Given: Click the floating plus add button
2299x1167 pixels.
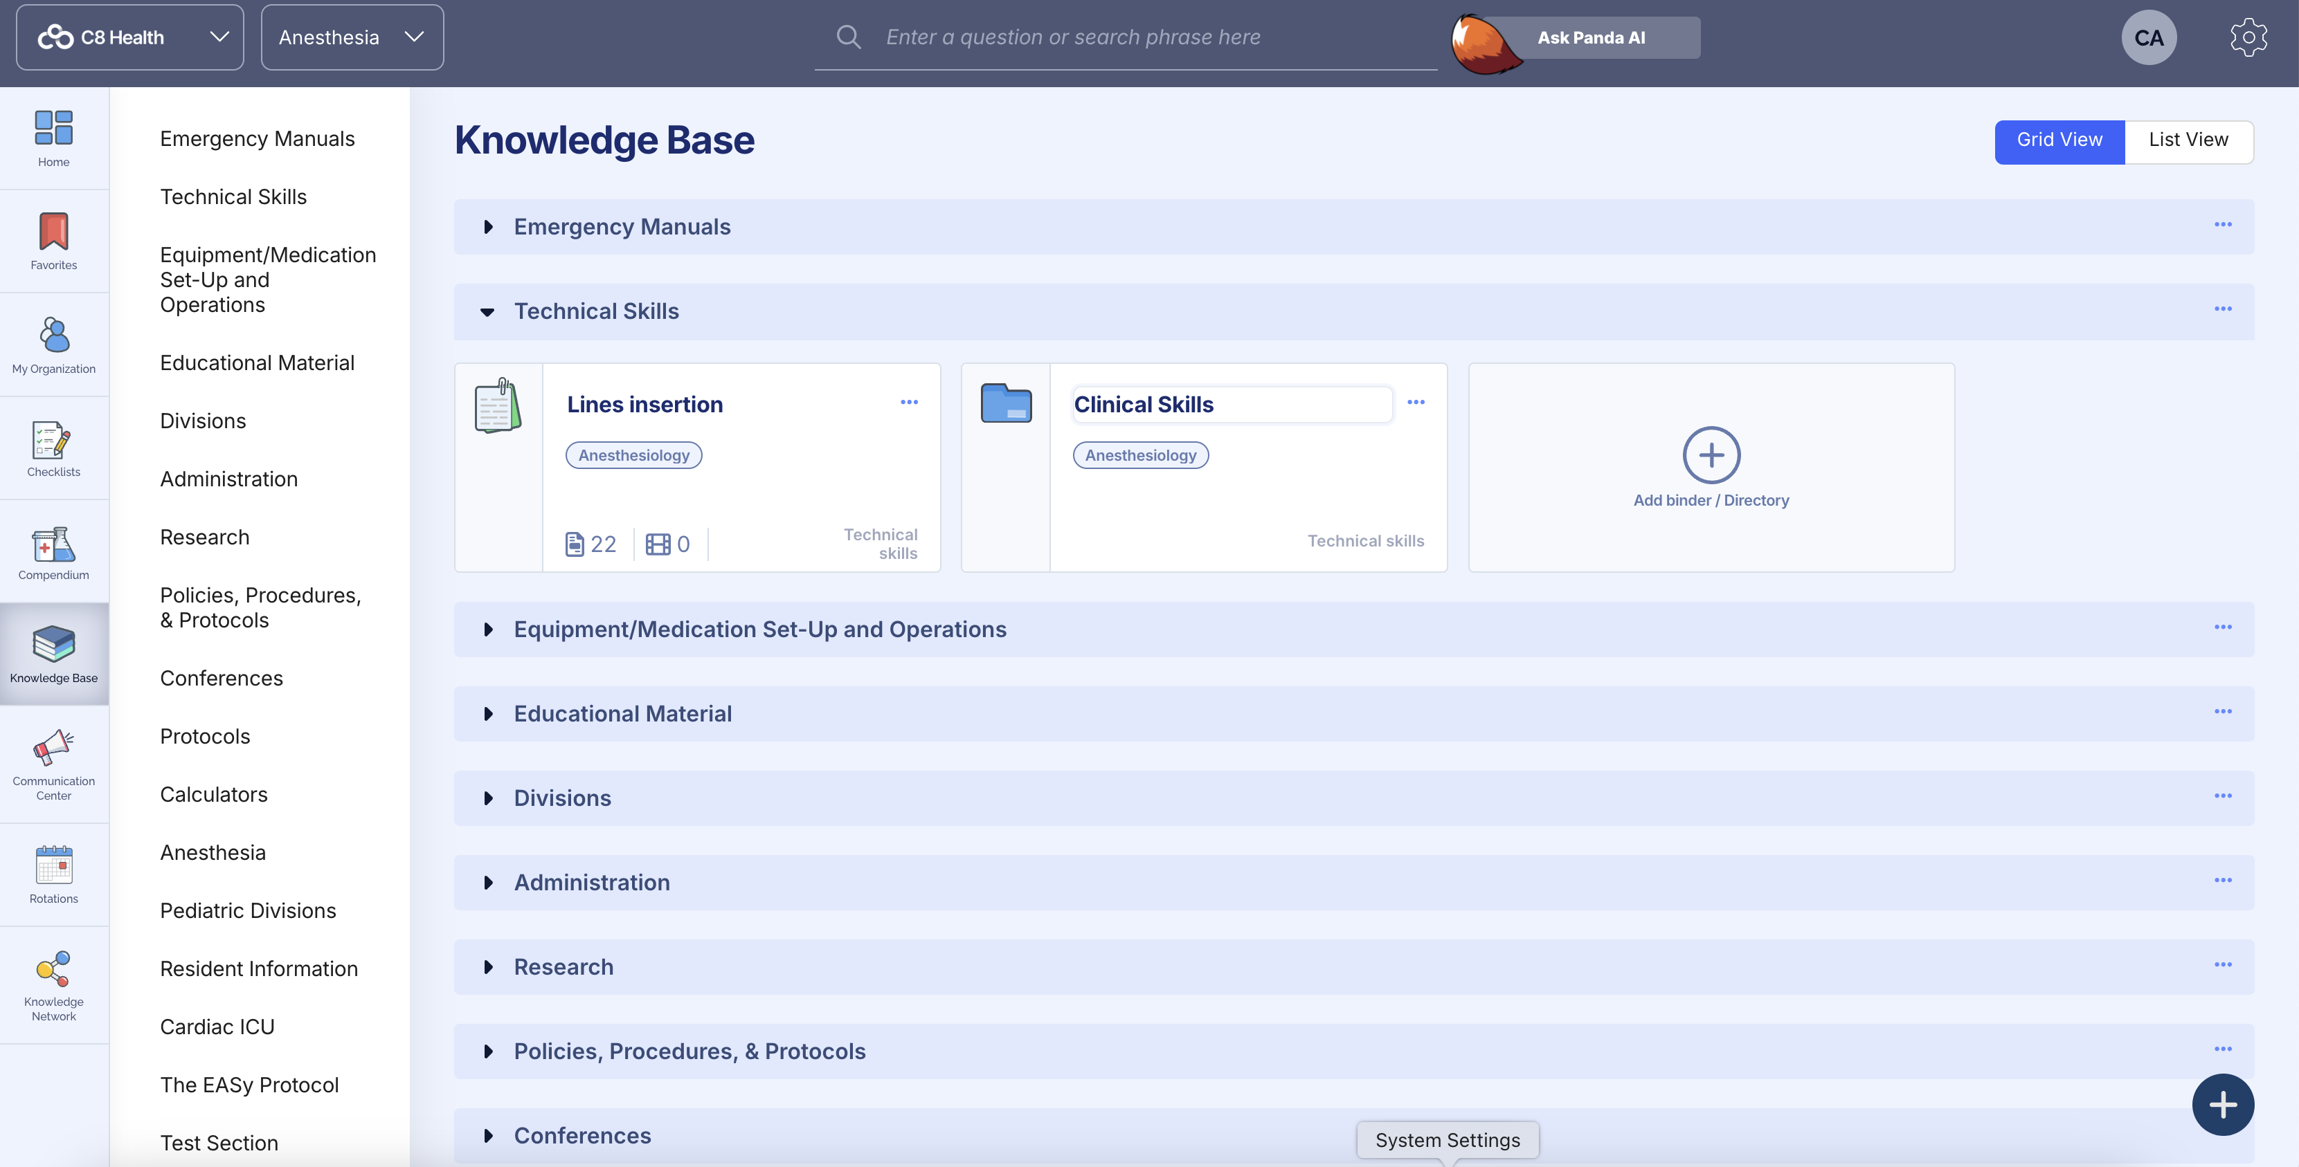Looking at the screenshot, I should (2222, 1105).
